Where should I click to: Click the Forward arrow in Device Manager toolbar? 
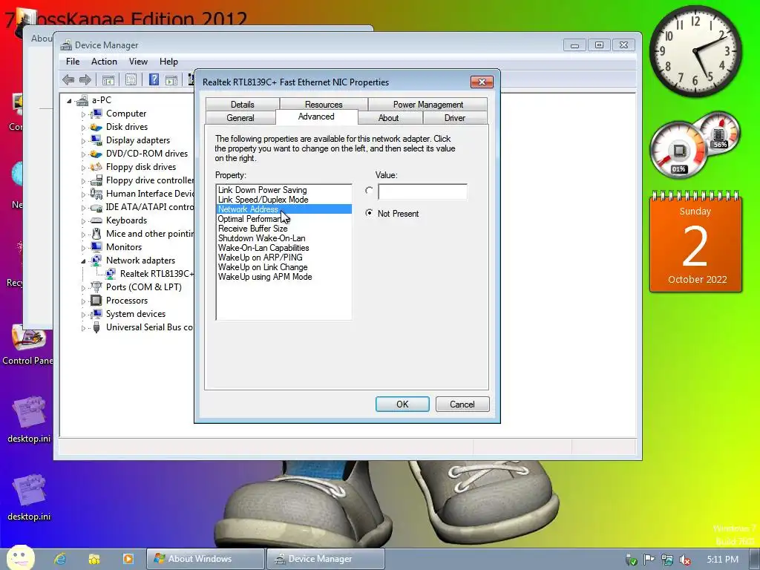85,80
